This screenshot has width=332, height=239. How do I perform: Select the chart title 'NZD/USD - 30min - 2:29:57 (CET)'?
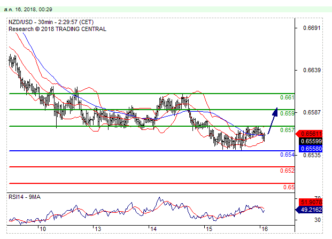click(x=51, y=22)
